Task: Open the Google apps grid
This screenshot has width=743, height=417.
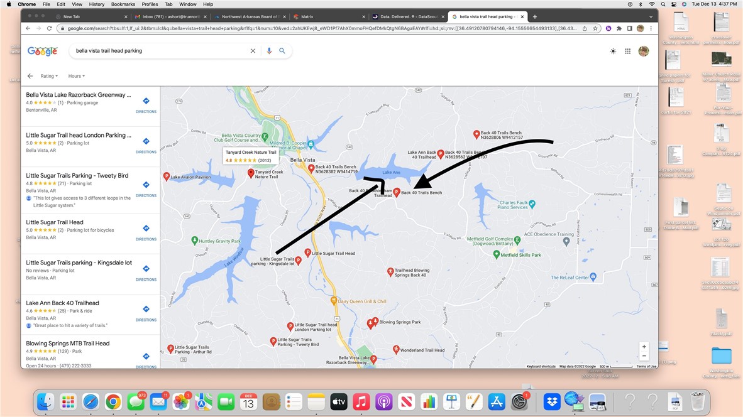Action: 628,51
